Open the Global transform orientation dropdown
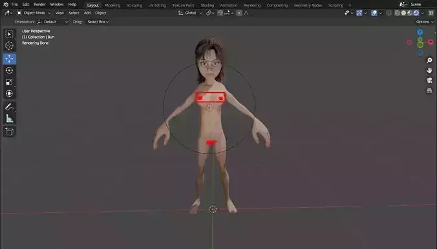Viewport: 437px width, 249px height. (190, 13)
